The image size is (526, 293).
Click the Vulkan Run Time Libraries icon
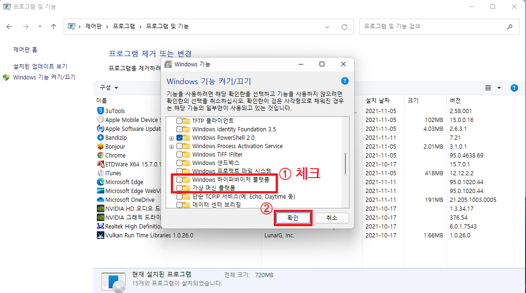click(100, 235)
